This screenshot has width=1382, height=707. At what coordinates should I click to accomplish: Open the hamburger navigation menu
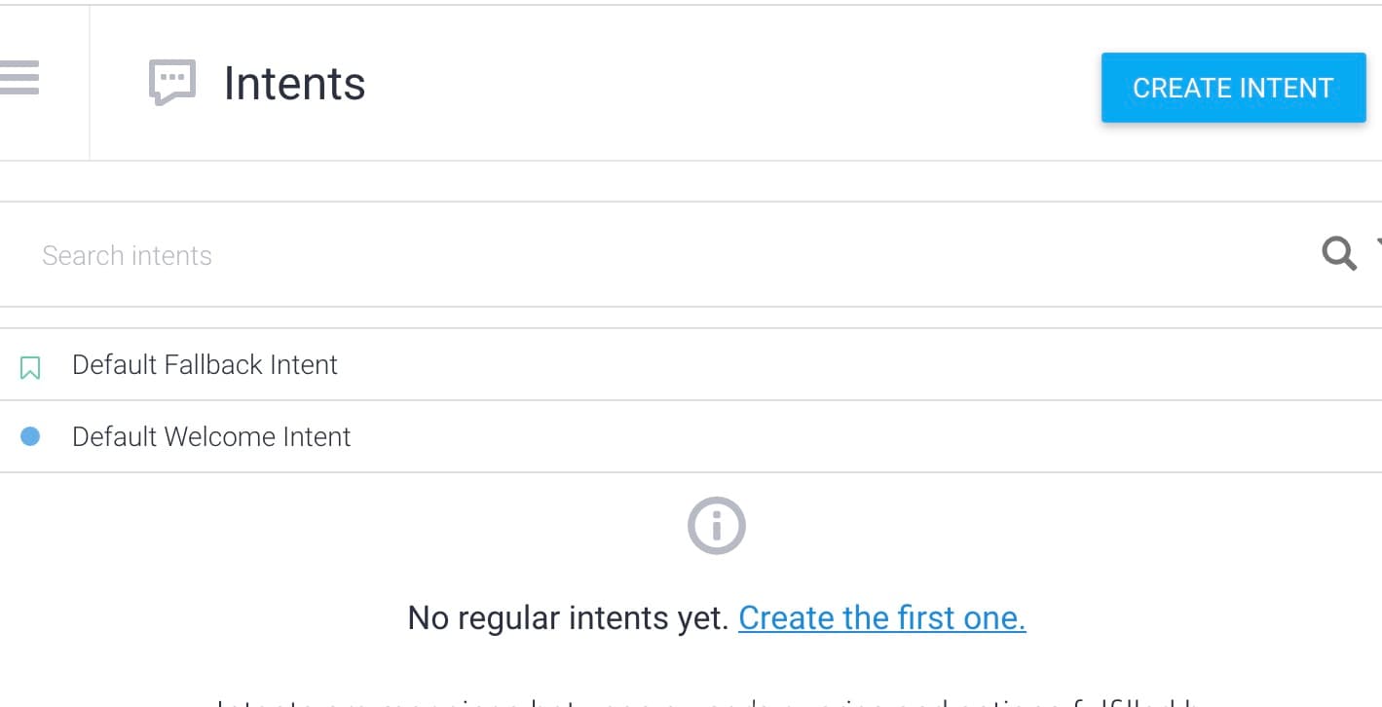click(x=19, y=78)
